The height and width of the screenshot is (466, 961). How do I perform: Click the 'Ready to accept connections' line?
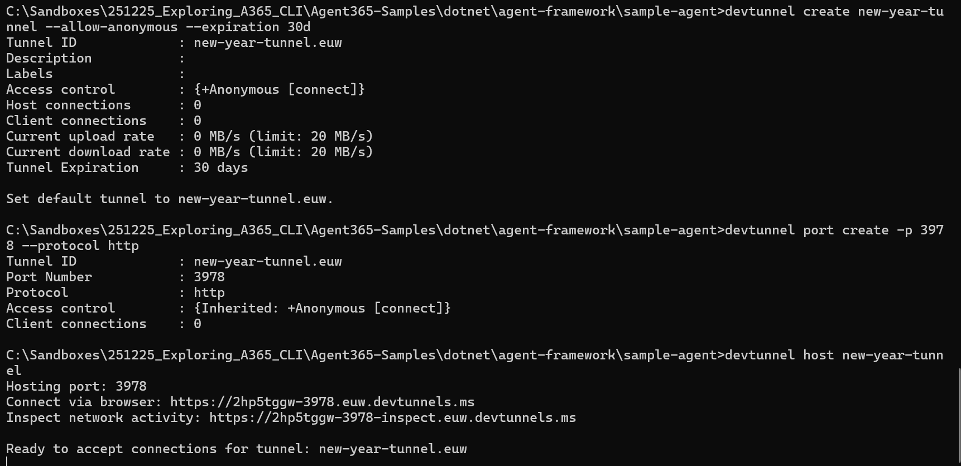click(x=236, y=449)
